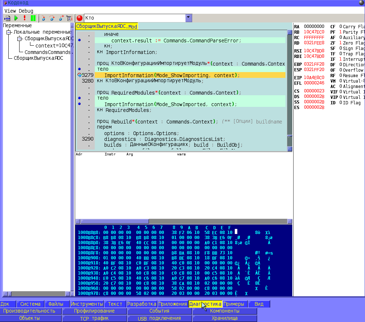Click the disassembly scrollbar right arrow
Viewport: 365px width, 322px height.
(x=290, y=221)
